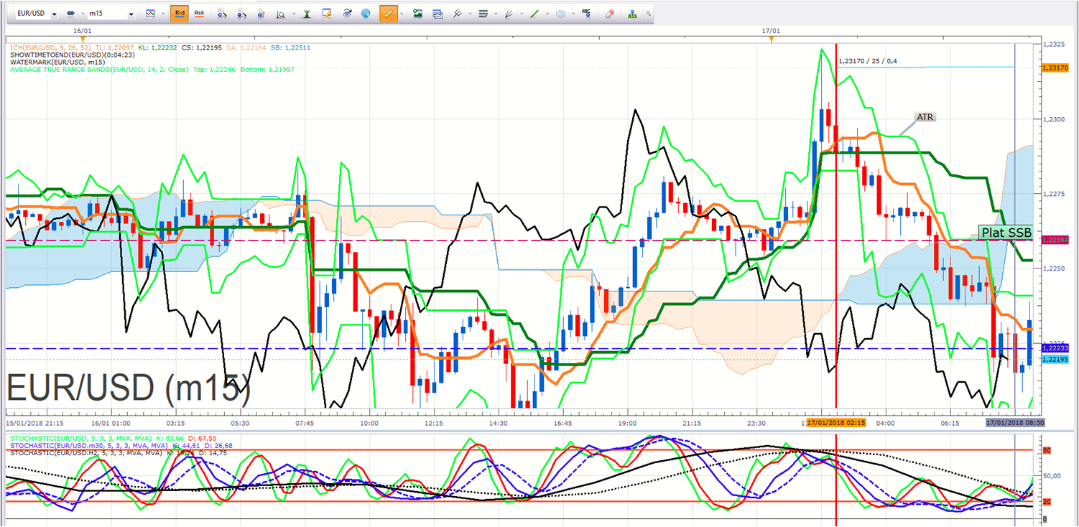Toggle the Ask price button
This screenshot has width=1079, height=527.
coord(199,14)
